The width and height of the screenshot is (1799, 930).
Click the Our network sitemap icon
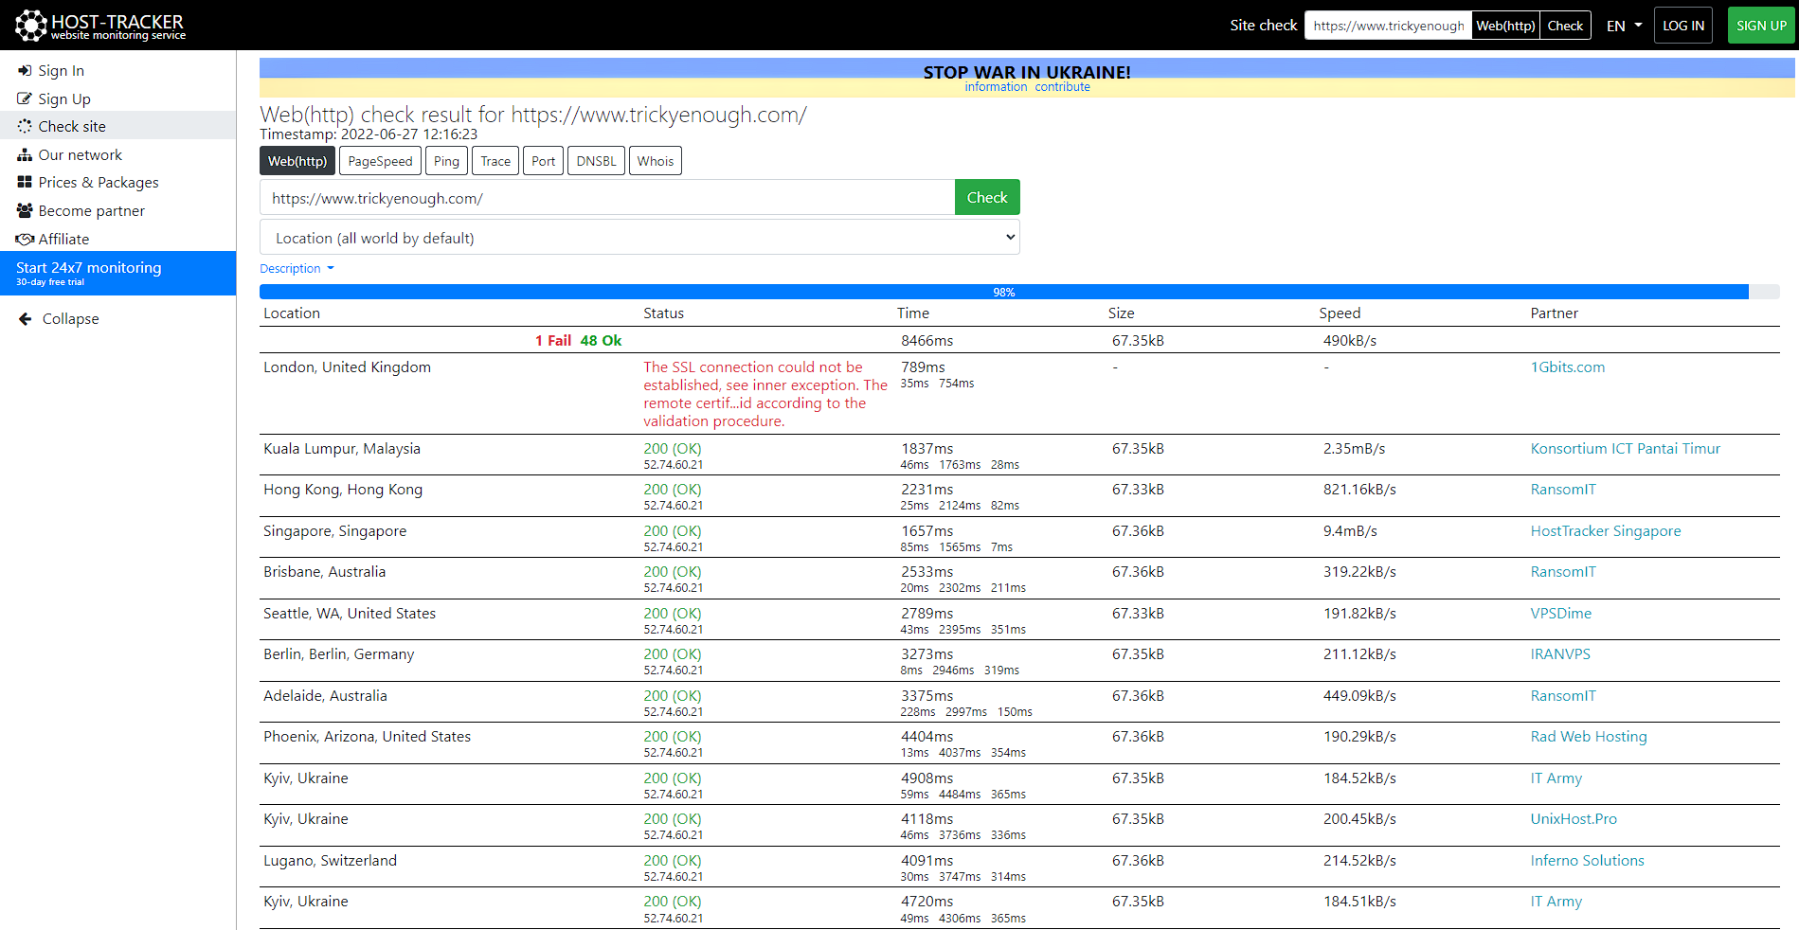25,154
